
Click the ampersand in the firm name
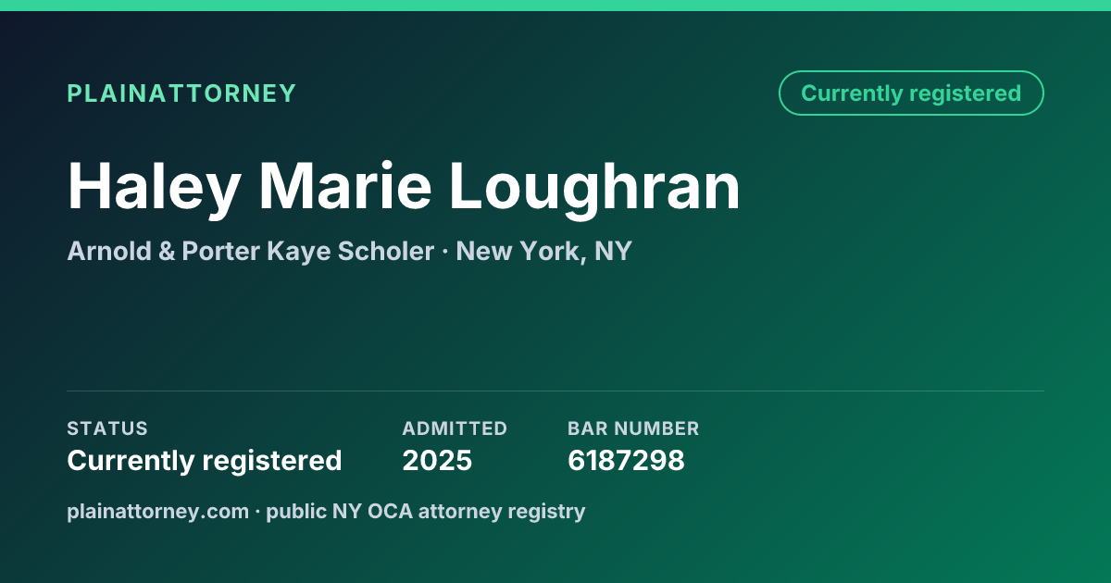(x=167, y=252)
